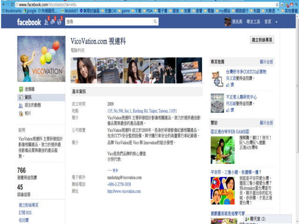The image size is (299, 224).
Task: Click the user profile picture in header
Action: 228,22
